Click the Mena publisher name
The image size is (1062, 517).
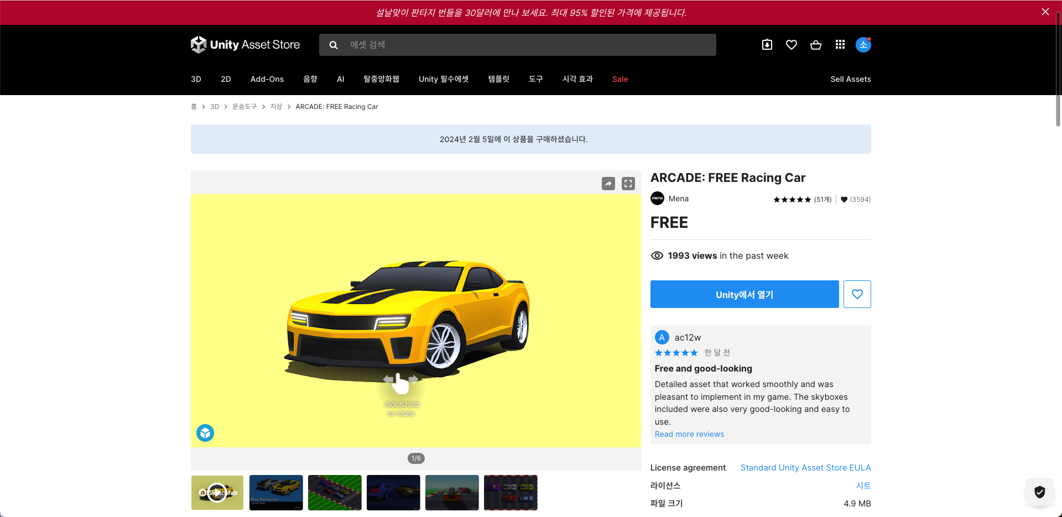tap(679, 199)
